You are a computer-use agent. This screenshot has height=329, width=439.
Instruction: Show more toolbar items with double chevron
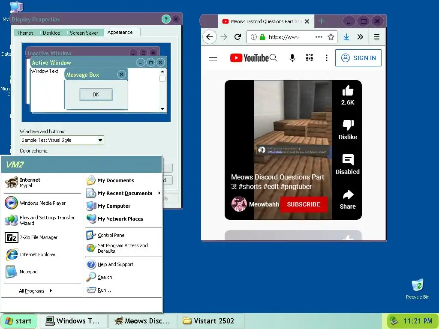[x=360, y=37]
